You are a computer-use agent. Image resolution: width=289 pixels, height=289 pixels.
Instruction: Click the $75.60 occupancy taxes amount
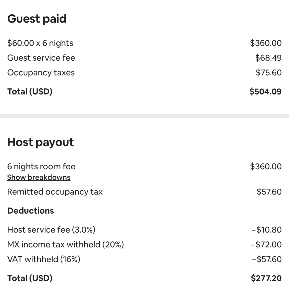[x=269, y=73]
